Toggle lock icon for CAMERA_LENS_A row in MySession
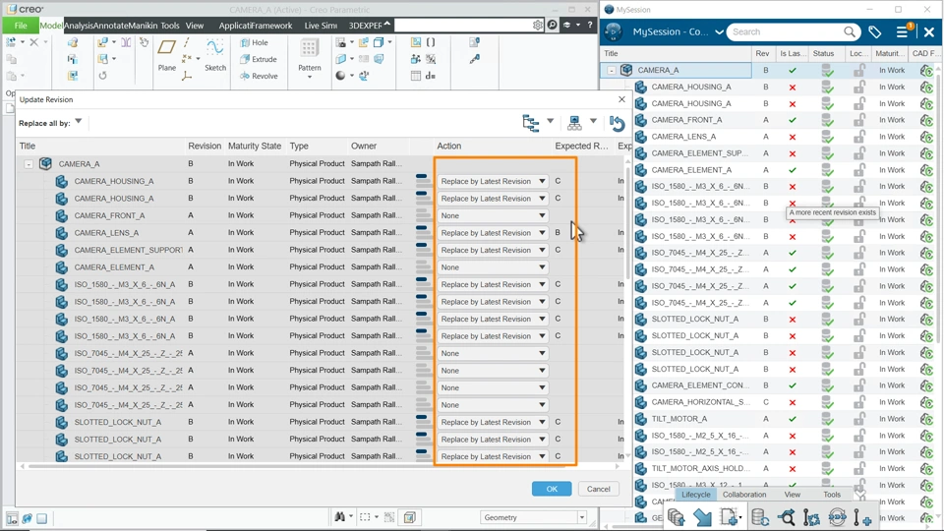944x531 pixels. pyautogui.click(x=859, y=137)
